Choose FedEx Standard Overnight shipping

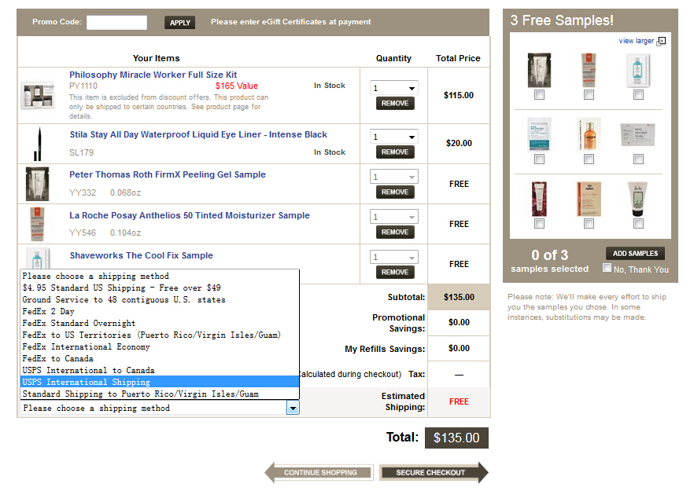click(x=160, y=323)
